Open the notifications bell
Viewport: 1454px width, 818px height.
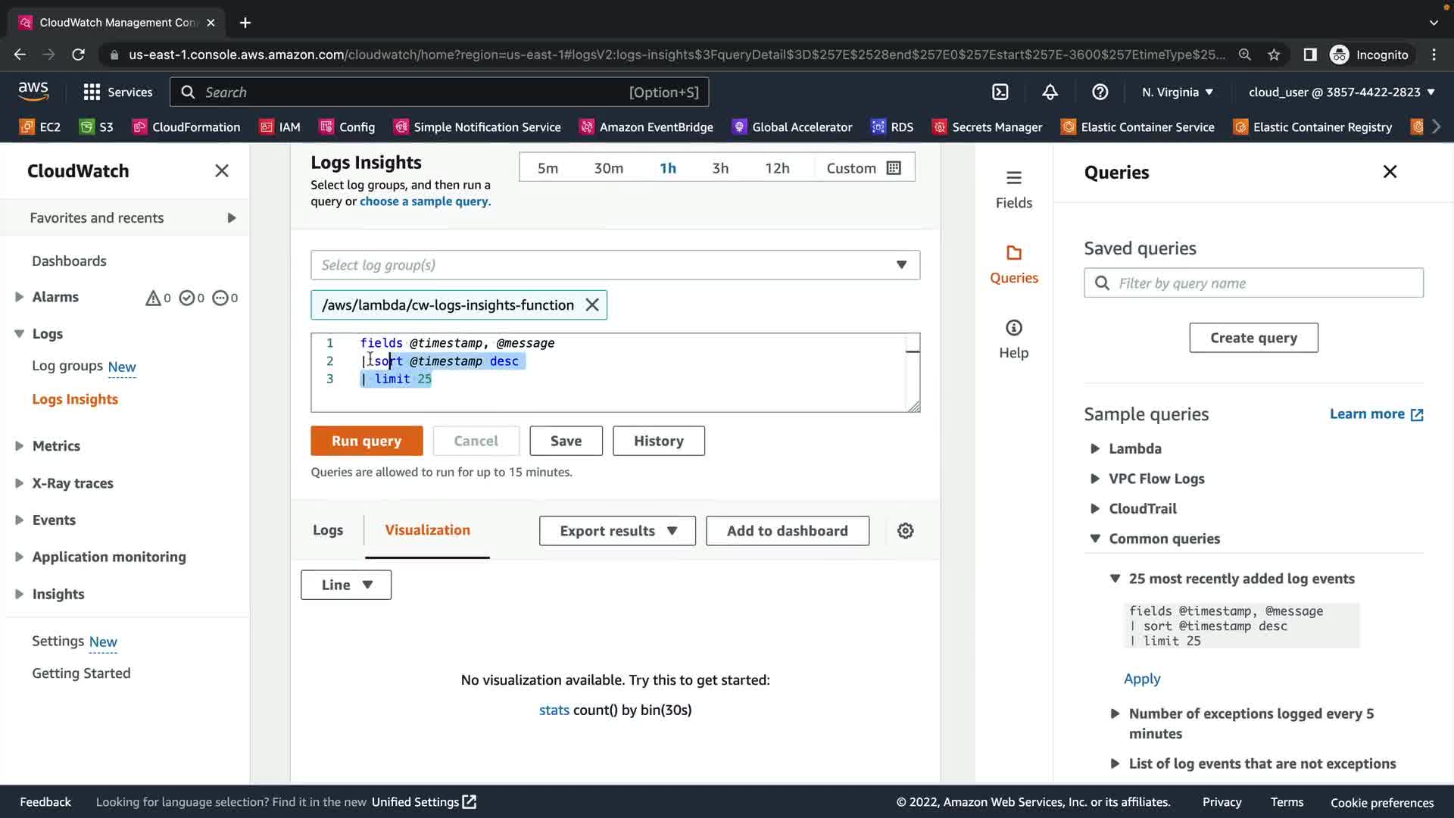point(1050,92)
